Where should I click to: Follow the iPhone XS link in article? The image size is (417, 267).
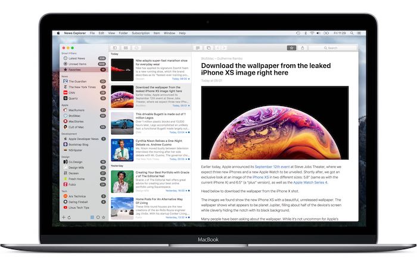click(x=261, y=177)
